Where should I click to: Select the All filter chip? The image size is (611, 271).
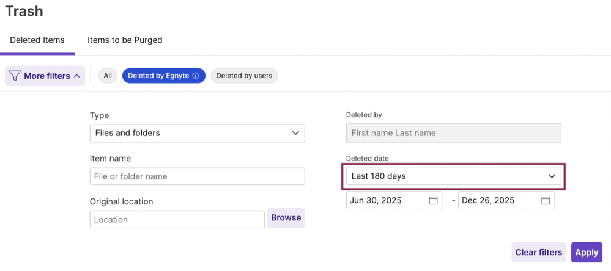click(x=108, y=76)
